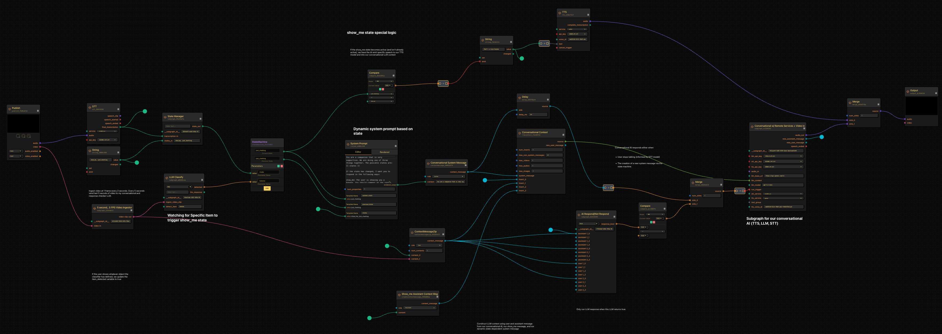Click notes icon on Output node header
This screenshot has width=942, height=334.
pos(936,93)
